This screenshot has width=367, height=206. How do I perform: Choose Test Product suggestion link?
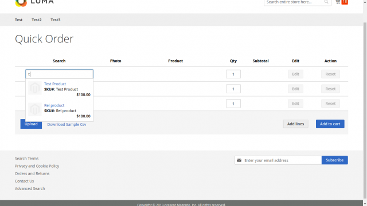point(55,84)
